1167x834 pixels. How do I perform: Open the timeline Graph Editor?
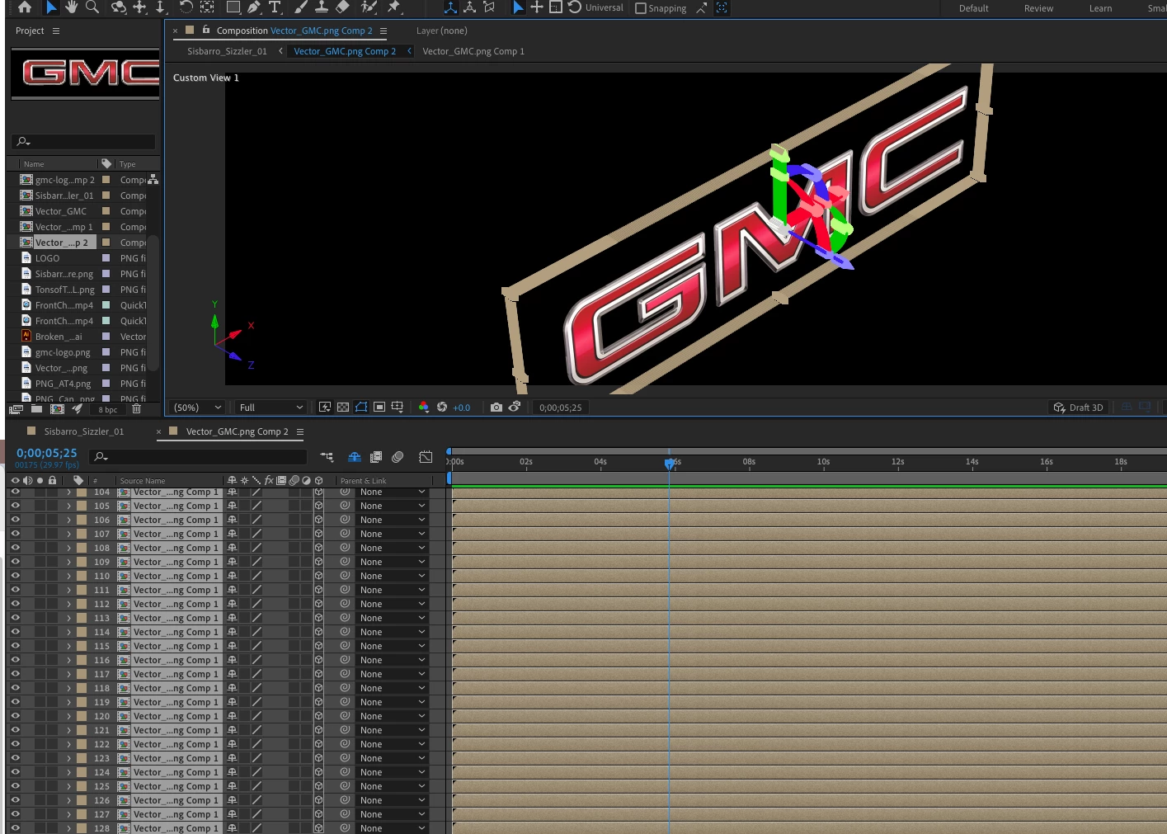[x=426, y=456]
